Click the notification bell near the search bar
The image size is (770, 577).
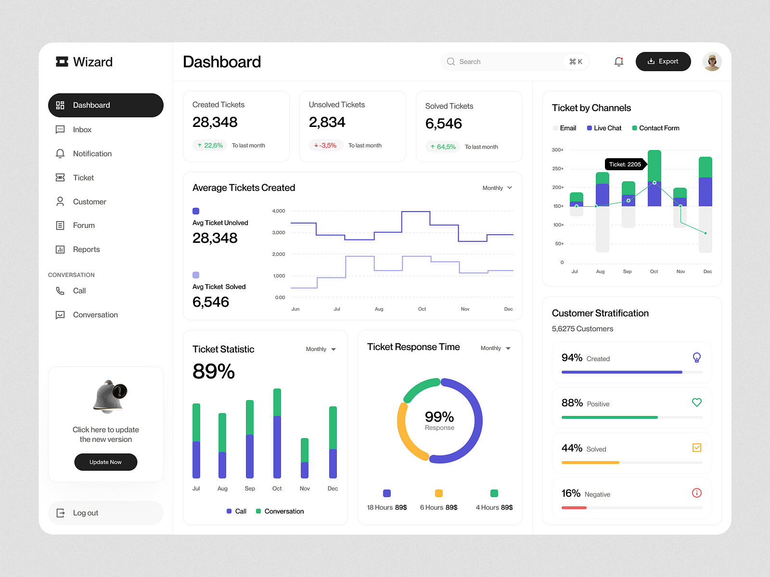618,62
